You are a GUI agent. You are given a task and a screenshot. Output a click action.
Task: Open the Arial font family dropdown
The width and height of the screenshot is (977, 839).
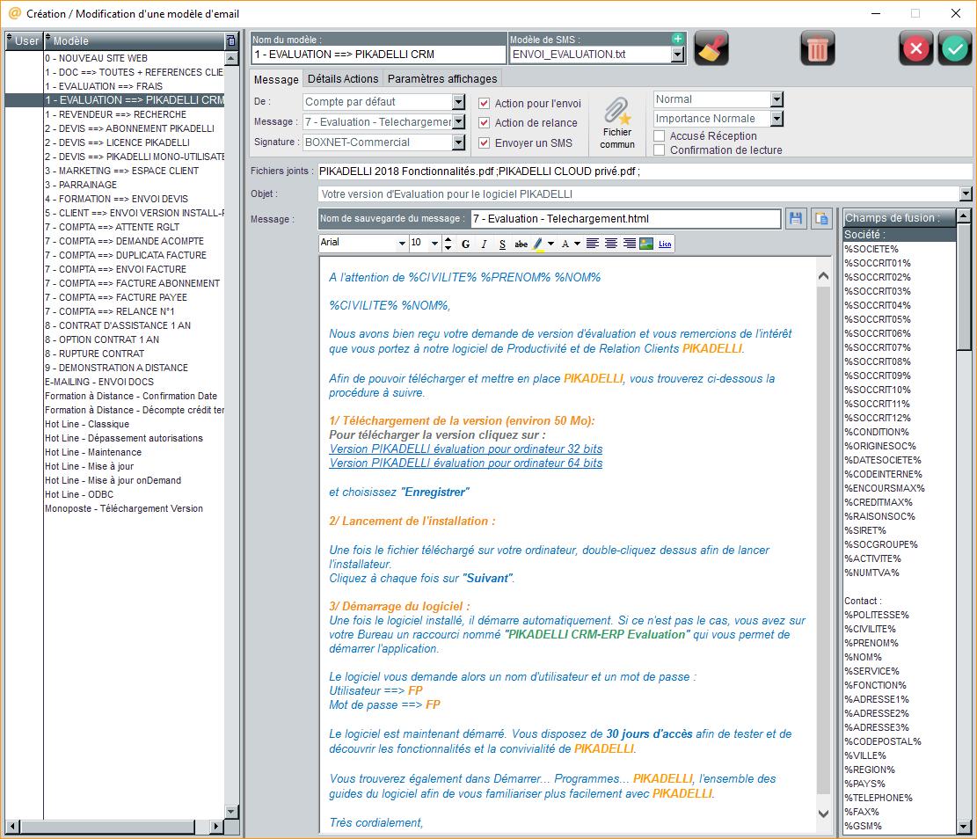402,243
